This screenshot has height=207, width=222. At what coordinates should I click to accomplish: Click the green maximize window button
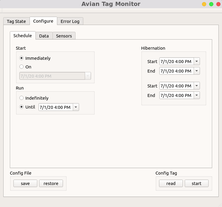point(211,4)
